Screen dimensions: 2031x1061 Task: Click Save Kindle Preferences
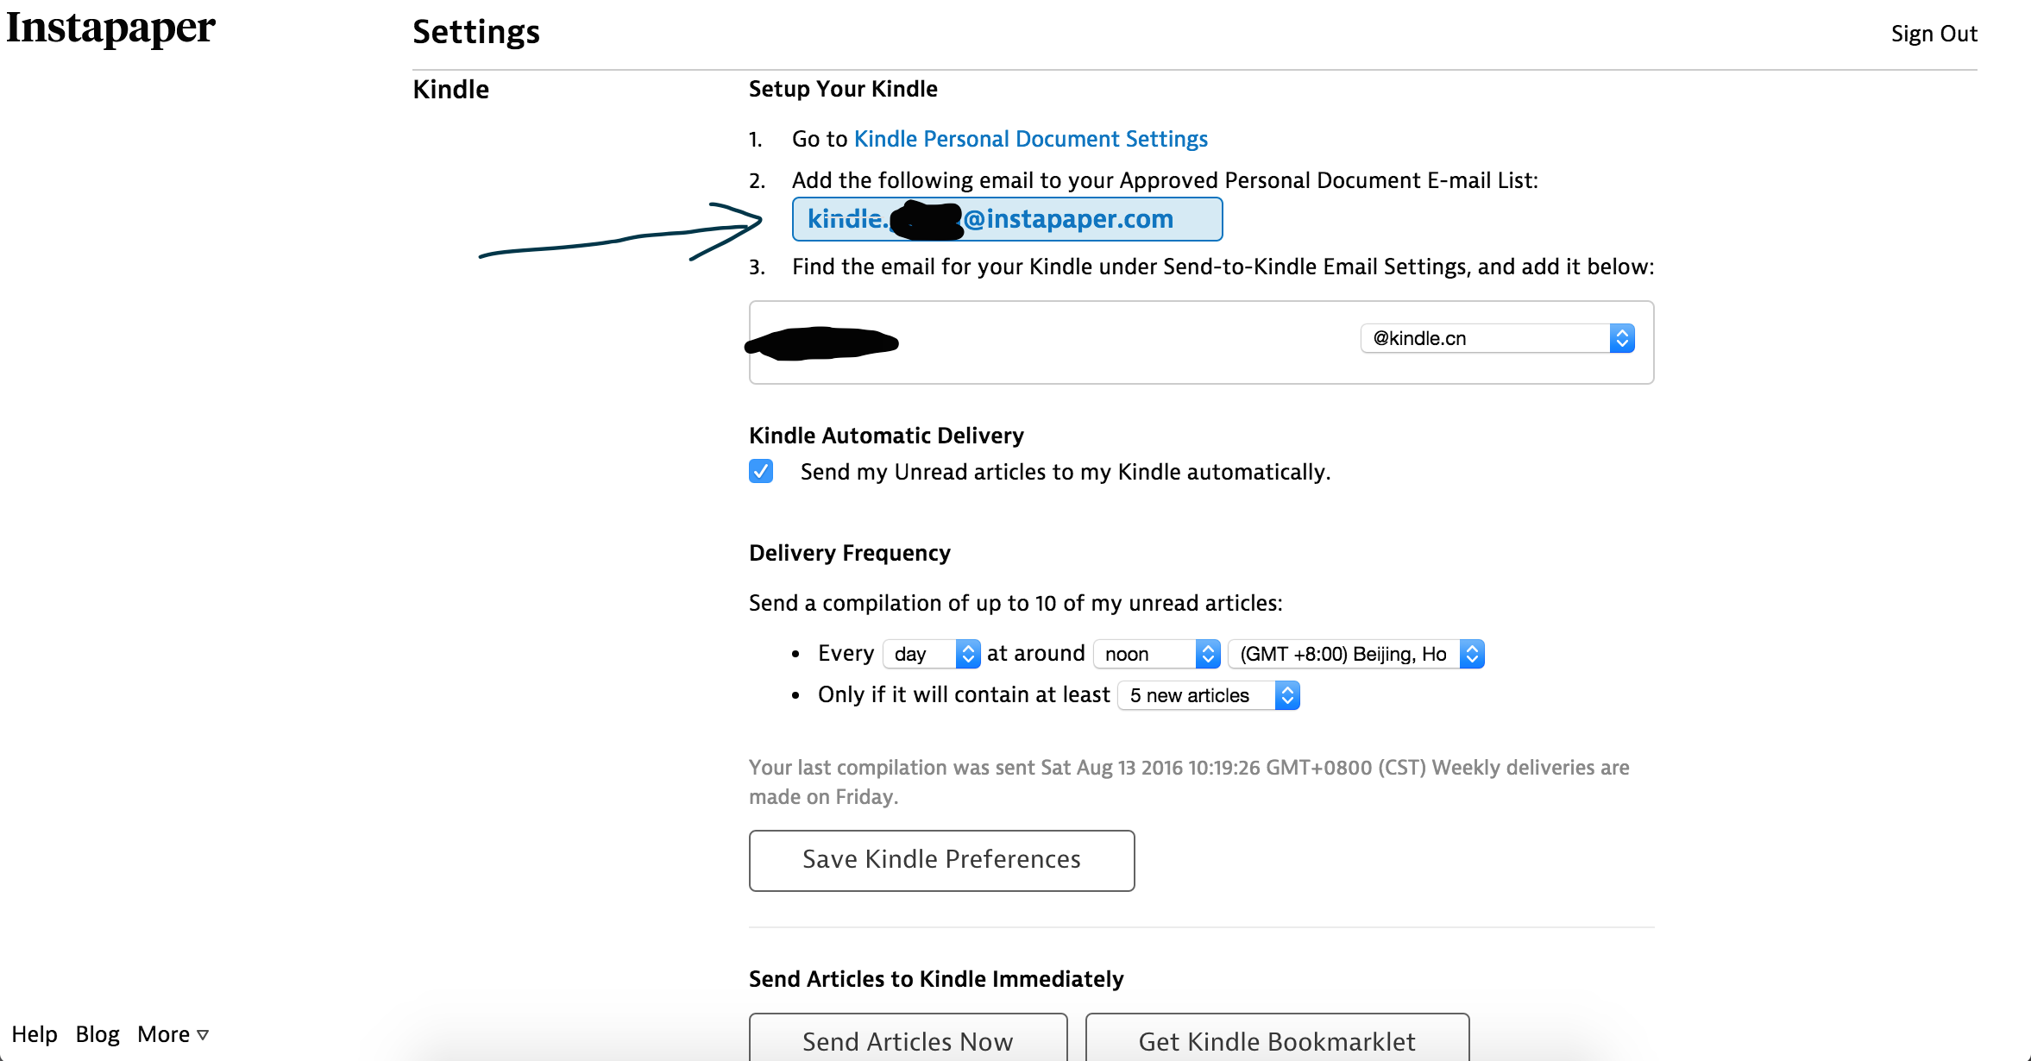[x=941, y=859]
